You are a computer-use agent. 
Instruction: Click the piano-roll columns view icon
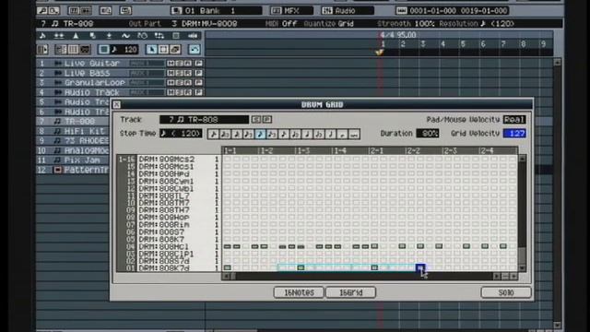[x=73, y=49]
